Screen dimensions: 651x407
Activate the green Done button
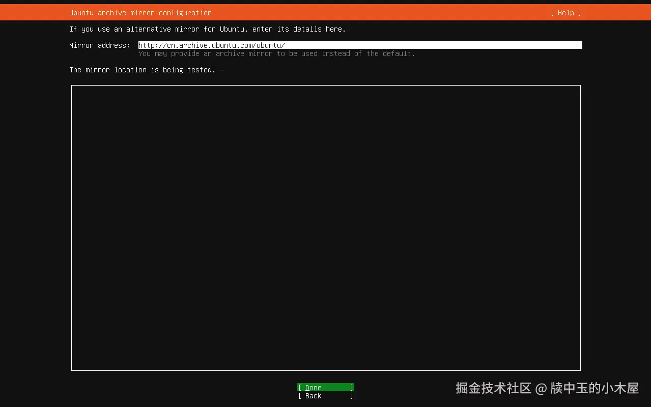pyautogui.click(x=326, y=388)
